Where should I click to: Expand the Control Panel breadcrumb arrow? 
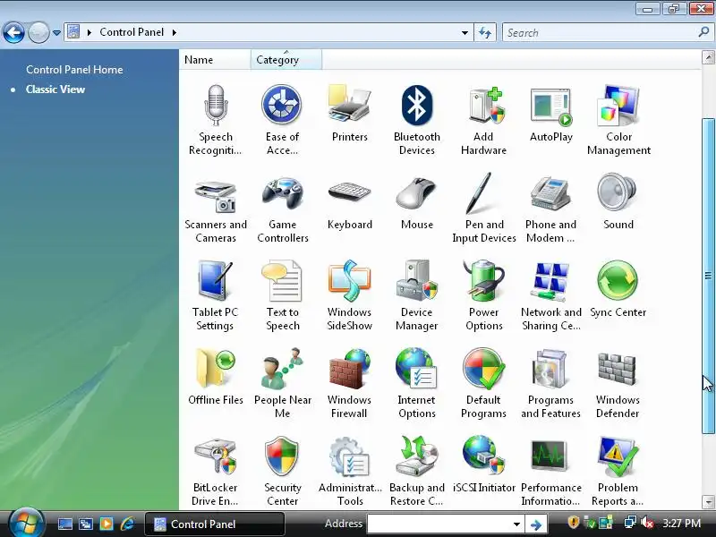pyautogui.click(x=175, y=32)
